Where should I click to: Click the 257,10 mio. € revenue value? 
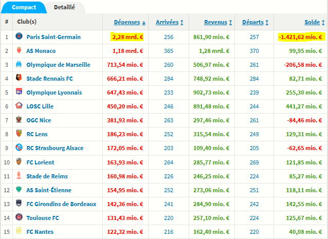point(211,218)
